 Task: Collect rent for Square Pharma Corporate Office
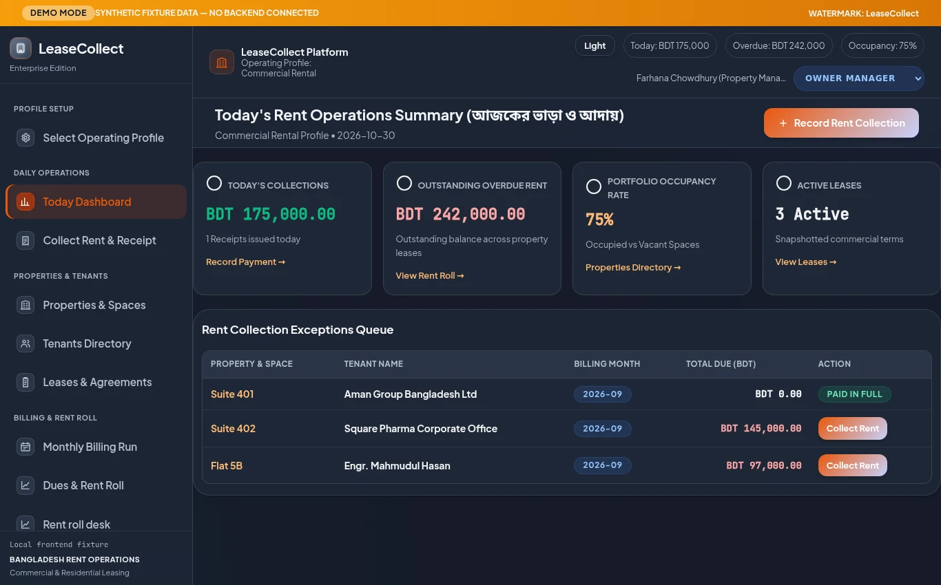pyautogui.click(x=853, y=428)
